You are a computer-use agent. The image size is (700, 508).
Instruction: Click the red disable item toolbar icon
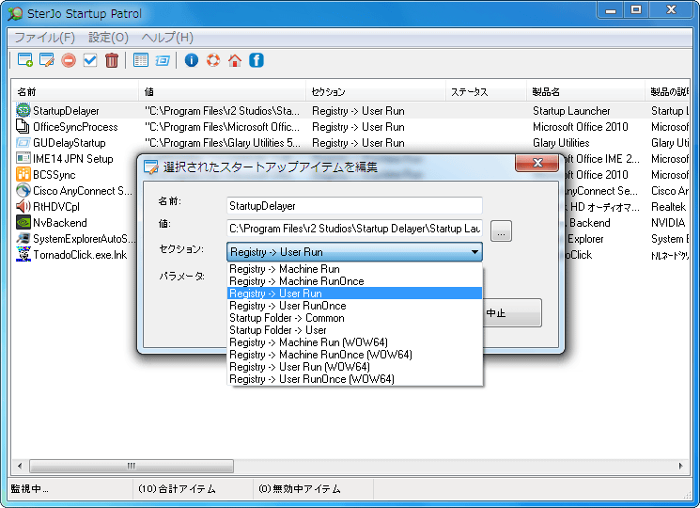point(69,60)
